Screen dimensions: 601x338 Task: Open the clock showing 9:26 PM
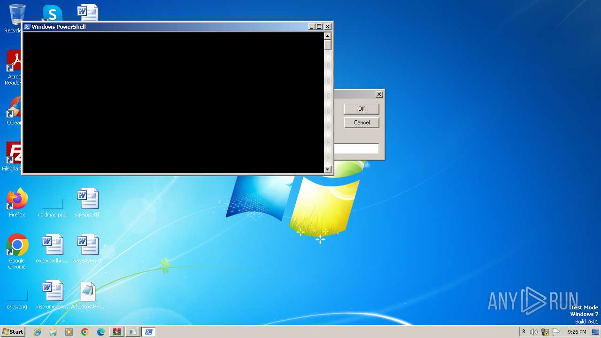(x=577, y=332)
